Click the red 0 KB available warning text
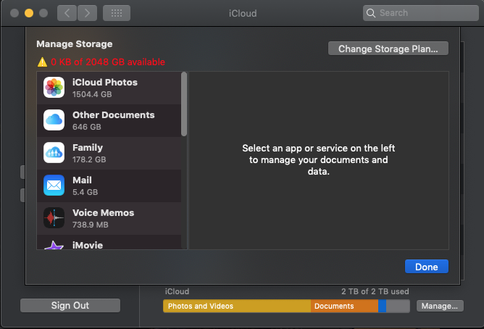The image size is (484, 329). pos(108,62)
